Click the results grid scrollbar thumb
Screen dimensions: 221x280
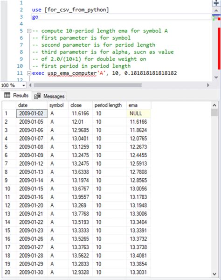(x=214, y=112)
